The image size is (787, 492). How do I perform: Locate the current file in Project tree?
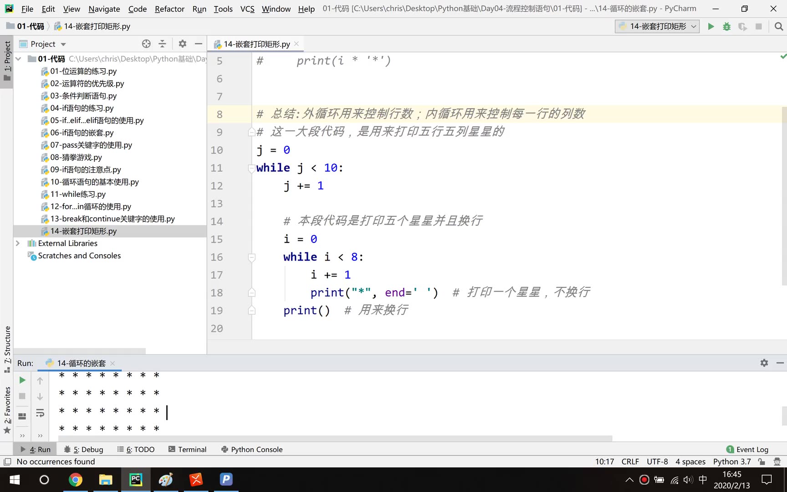point(146,44)
